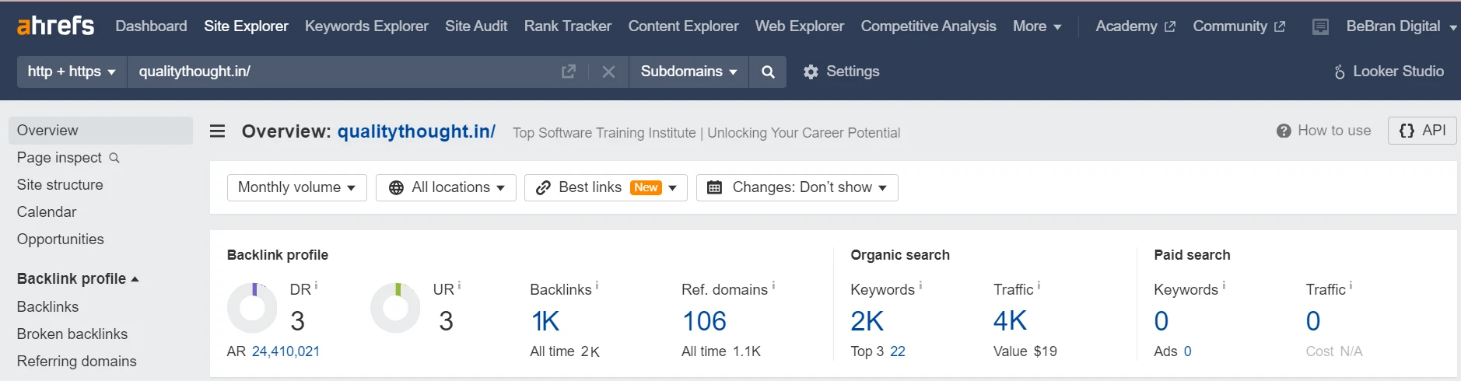Click the magnifier search button
The height and width of the screenshot is (381, 1461).
point(768,72)
